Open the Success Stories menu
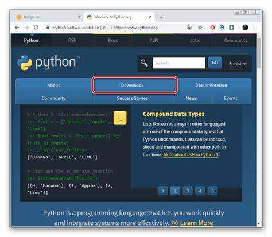272x237 pixels. point(133,98)
